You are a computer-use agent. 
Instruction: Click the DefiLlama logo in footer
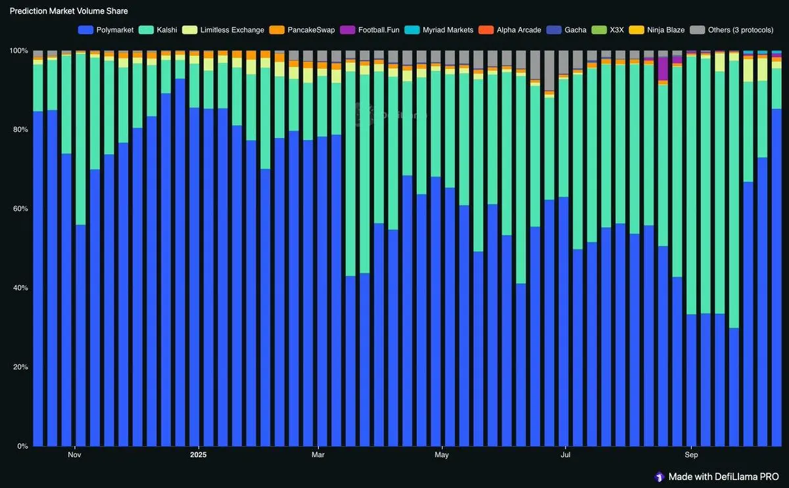[659, 476]
